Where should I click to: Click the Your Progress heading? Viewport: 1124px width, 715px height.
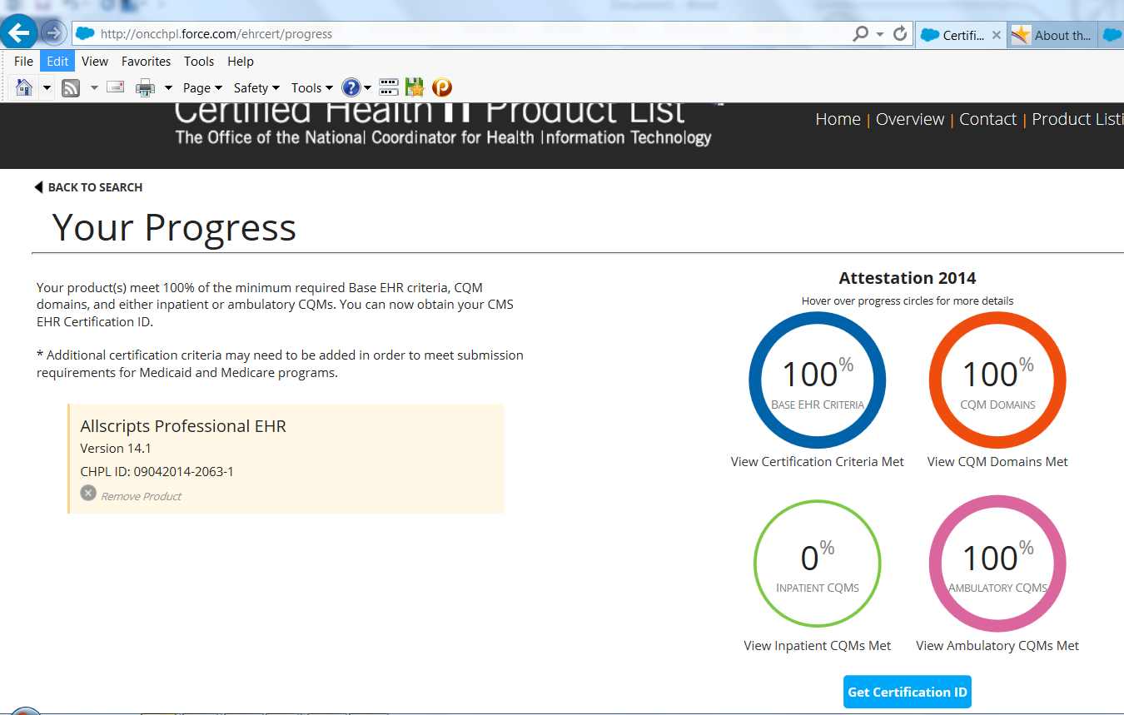pyautogui.click(x=174, y=227)
